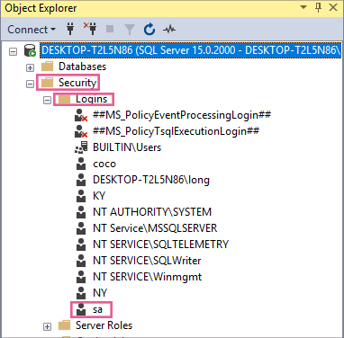Click the user icon beside sa

click(x=81, y=309)
